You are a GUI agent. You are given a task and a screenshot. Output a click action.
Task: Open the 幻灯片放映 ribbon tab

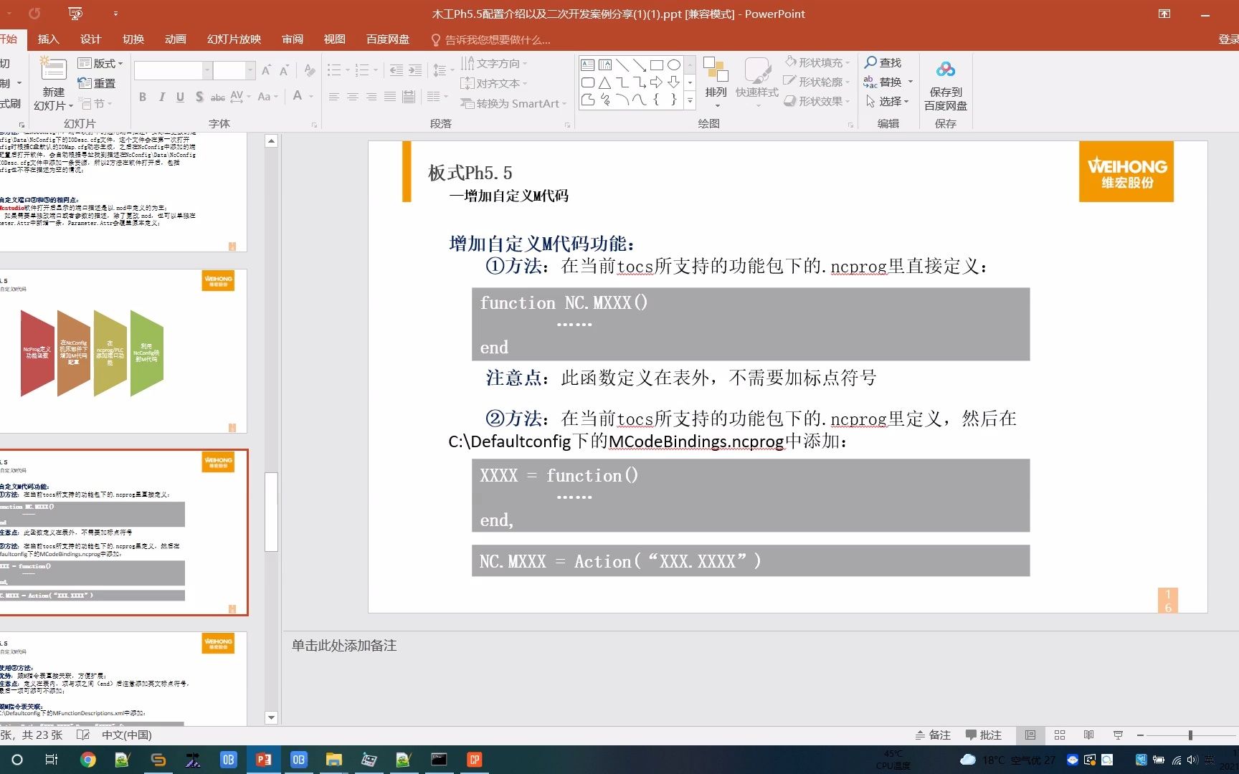(233, 39)
